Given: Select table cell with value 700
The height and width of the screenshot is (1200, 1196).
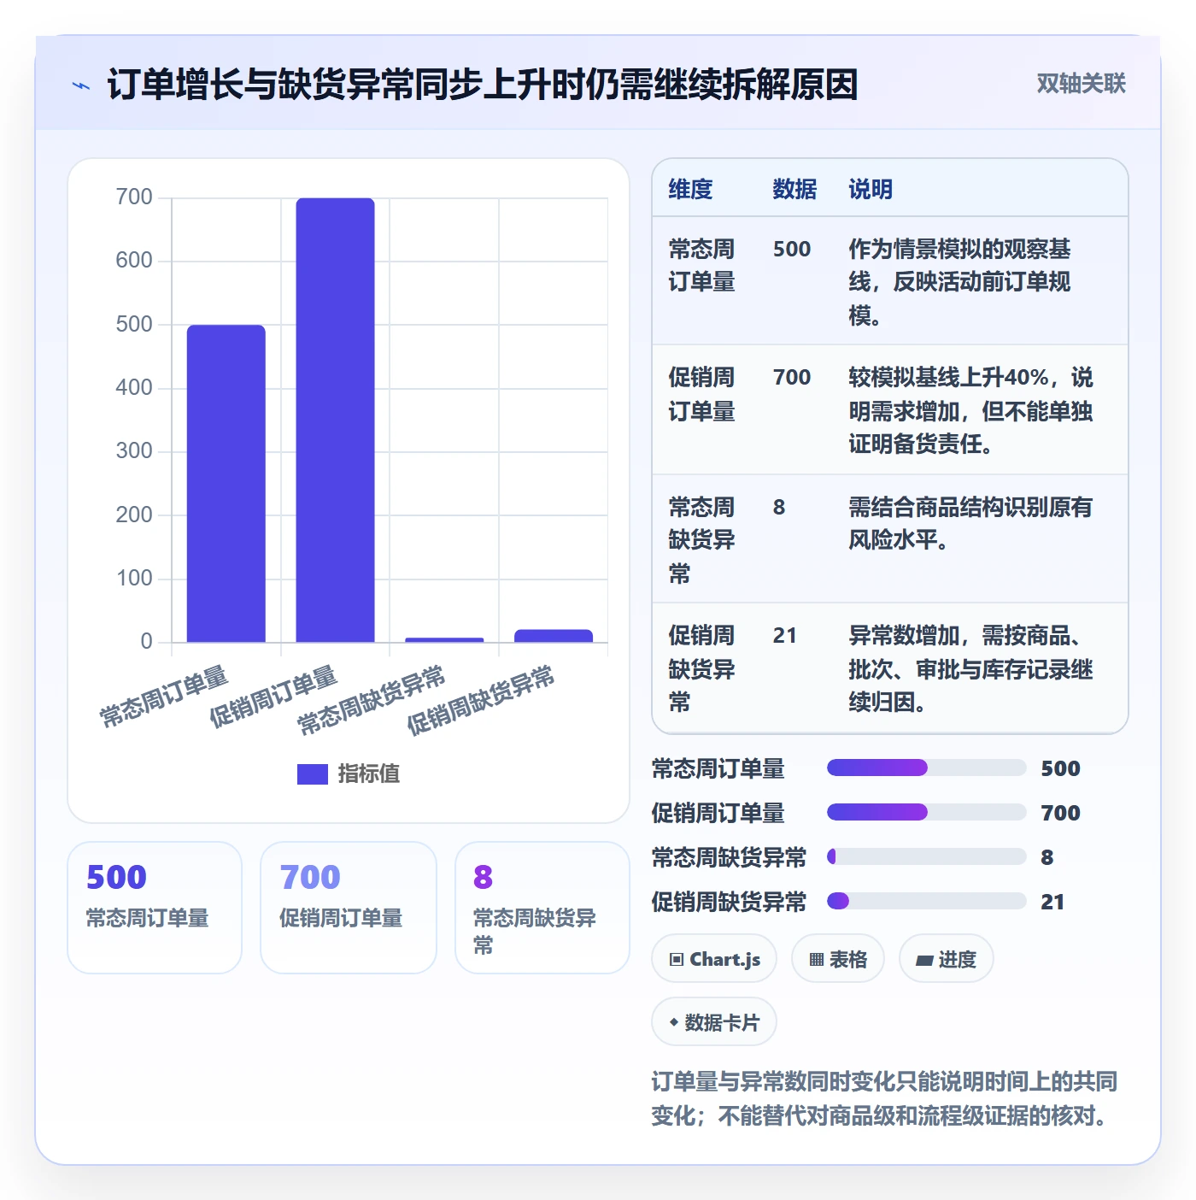Looking at the screenshot, I should point(792,377).
